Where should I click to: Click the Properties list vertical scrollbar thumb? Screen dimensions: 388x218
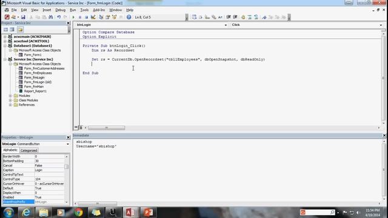(x=66, y=167)
